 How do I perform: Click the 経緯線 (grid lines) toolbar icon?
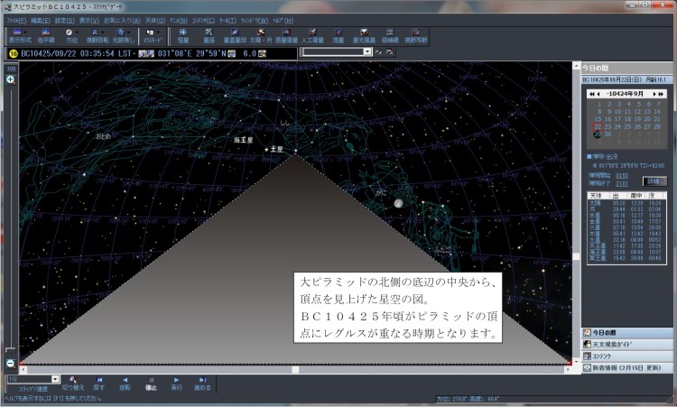pos(390,34)
